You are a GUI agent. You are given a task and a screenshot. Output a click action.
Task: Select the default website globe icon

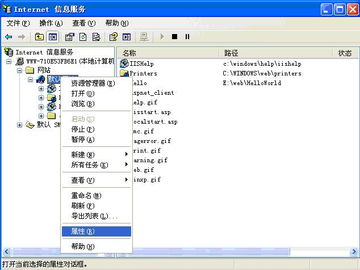pos(41,79)
